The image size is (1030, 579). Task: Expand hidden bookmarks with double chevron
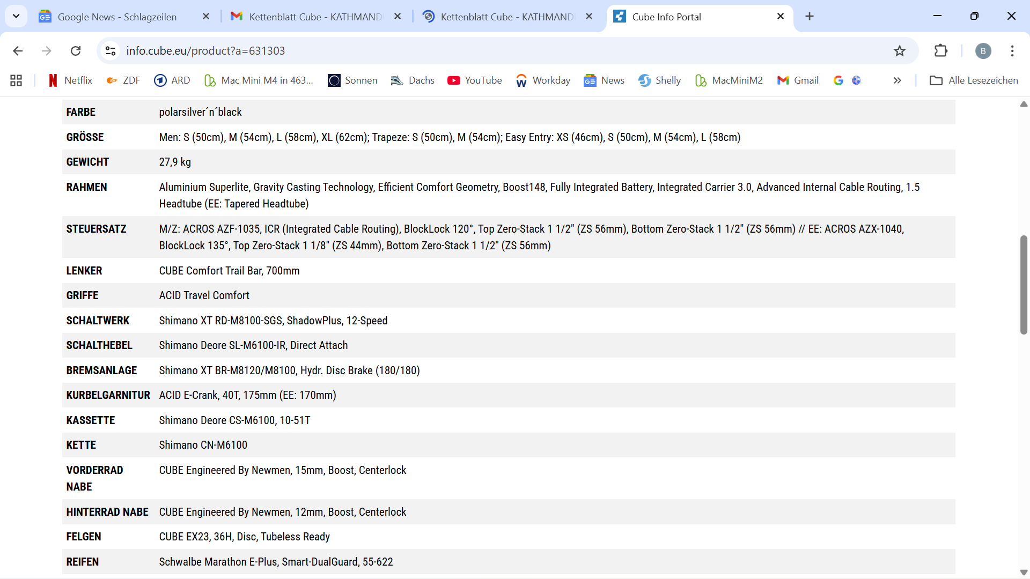click(897, 80)
